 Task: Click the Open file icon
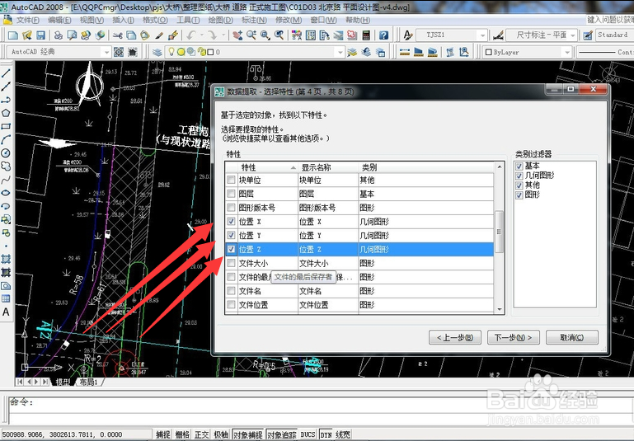[x=26, y=35]
